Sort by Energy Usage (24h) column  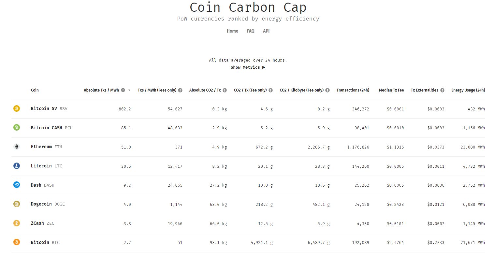pos(468,90)
